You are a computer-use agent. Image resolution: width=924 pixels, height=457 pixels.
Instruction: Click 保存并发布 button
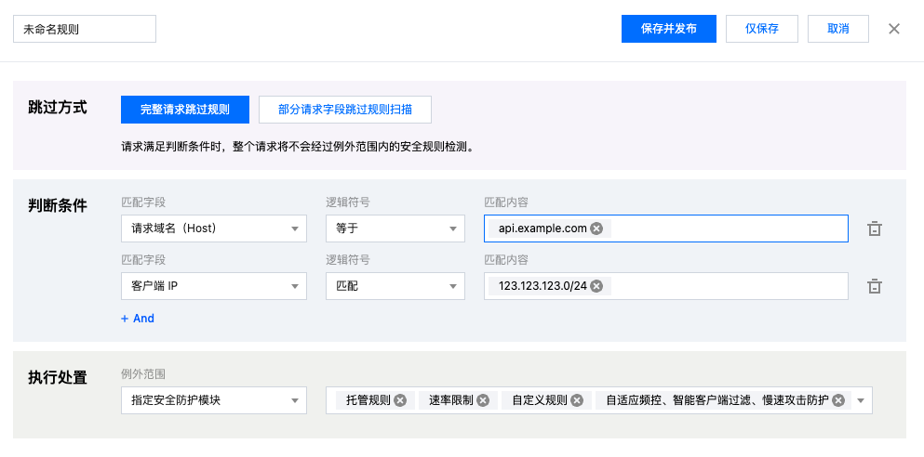pos(669,29)
